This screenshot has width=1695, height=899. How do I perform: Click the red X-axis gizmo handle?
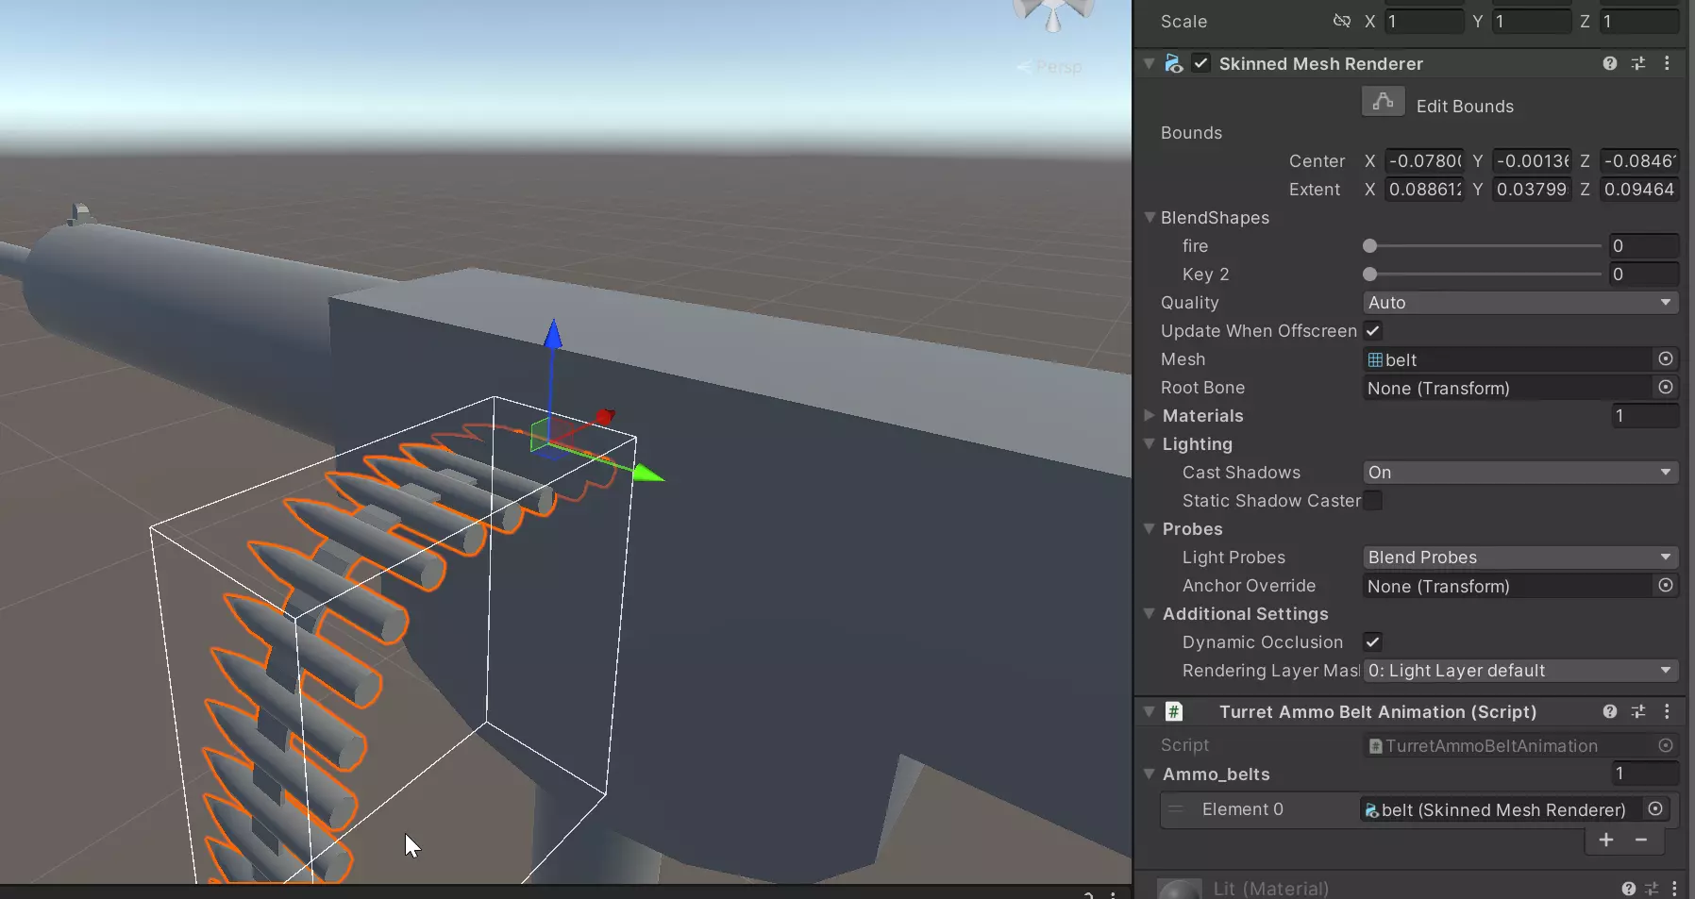pyautogui.click(x=605, y=416)
